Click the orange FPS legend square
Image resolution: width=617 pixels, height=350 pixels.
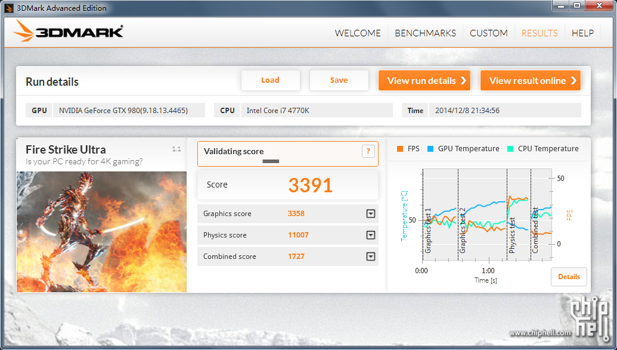[400, 149]
